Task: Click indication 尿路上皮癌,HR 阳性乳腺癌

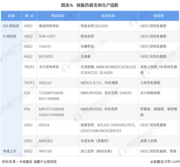Action: pos(159,70)
